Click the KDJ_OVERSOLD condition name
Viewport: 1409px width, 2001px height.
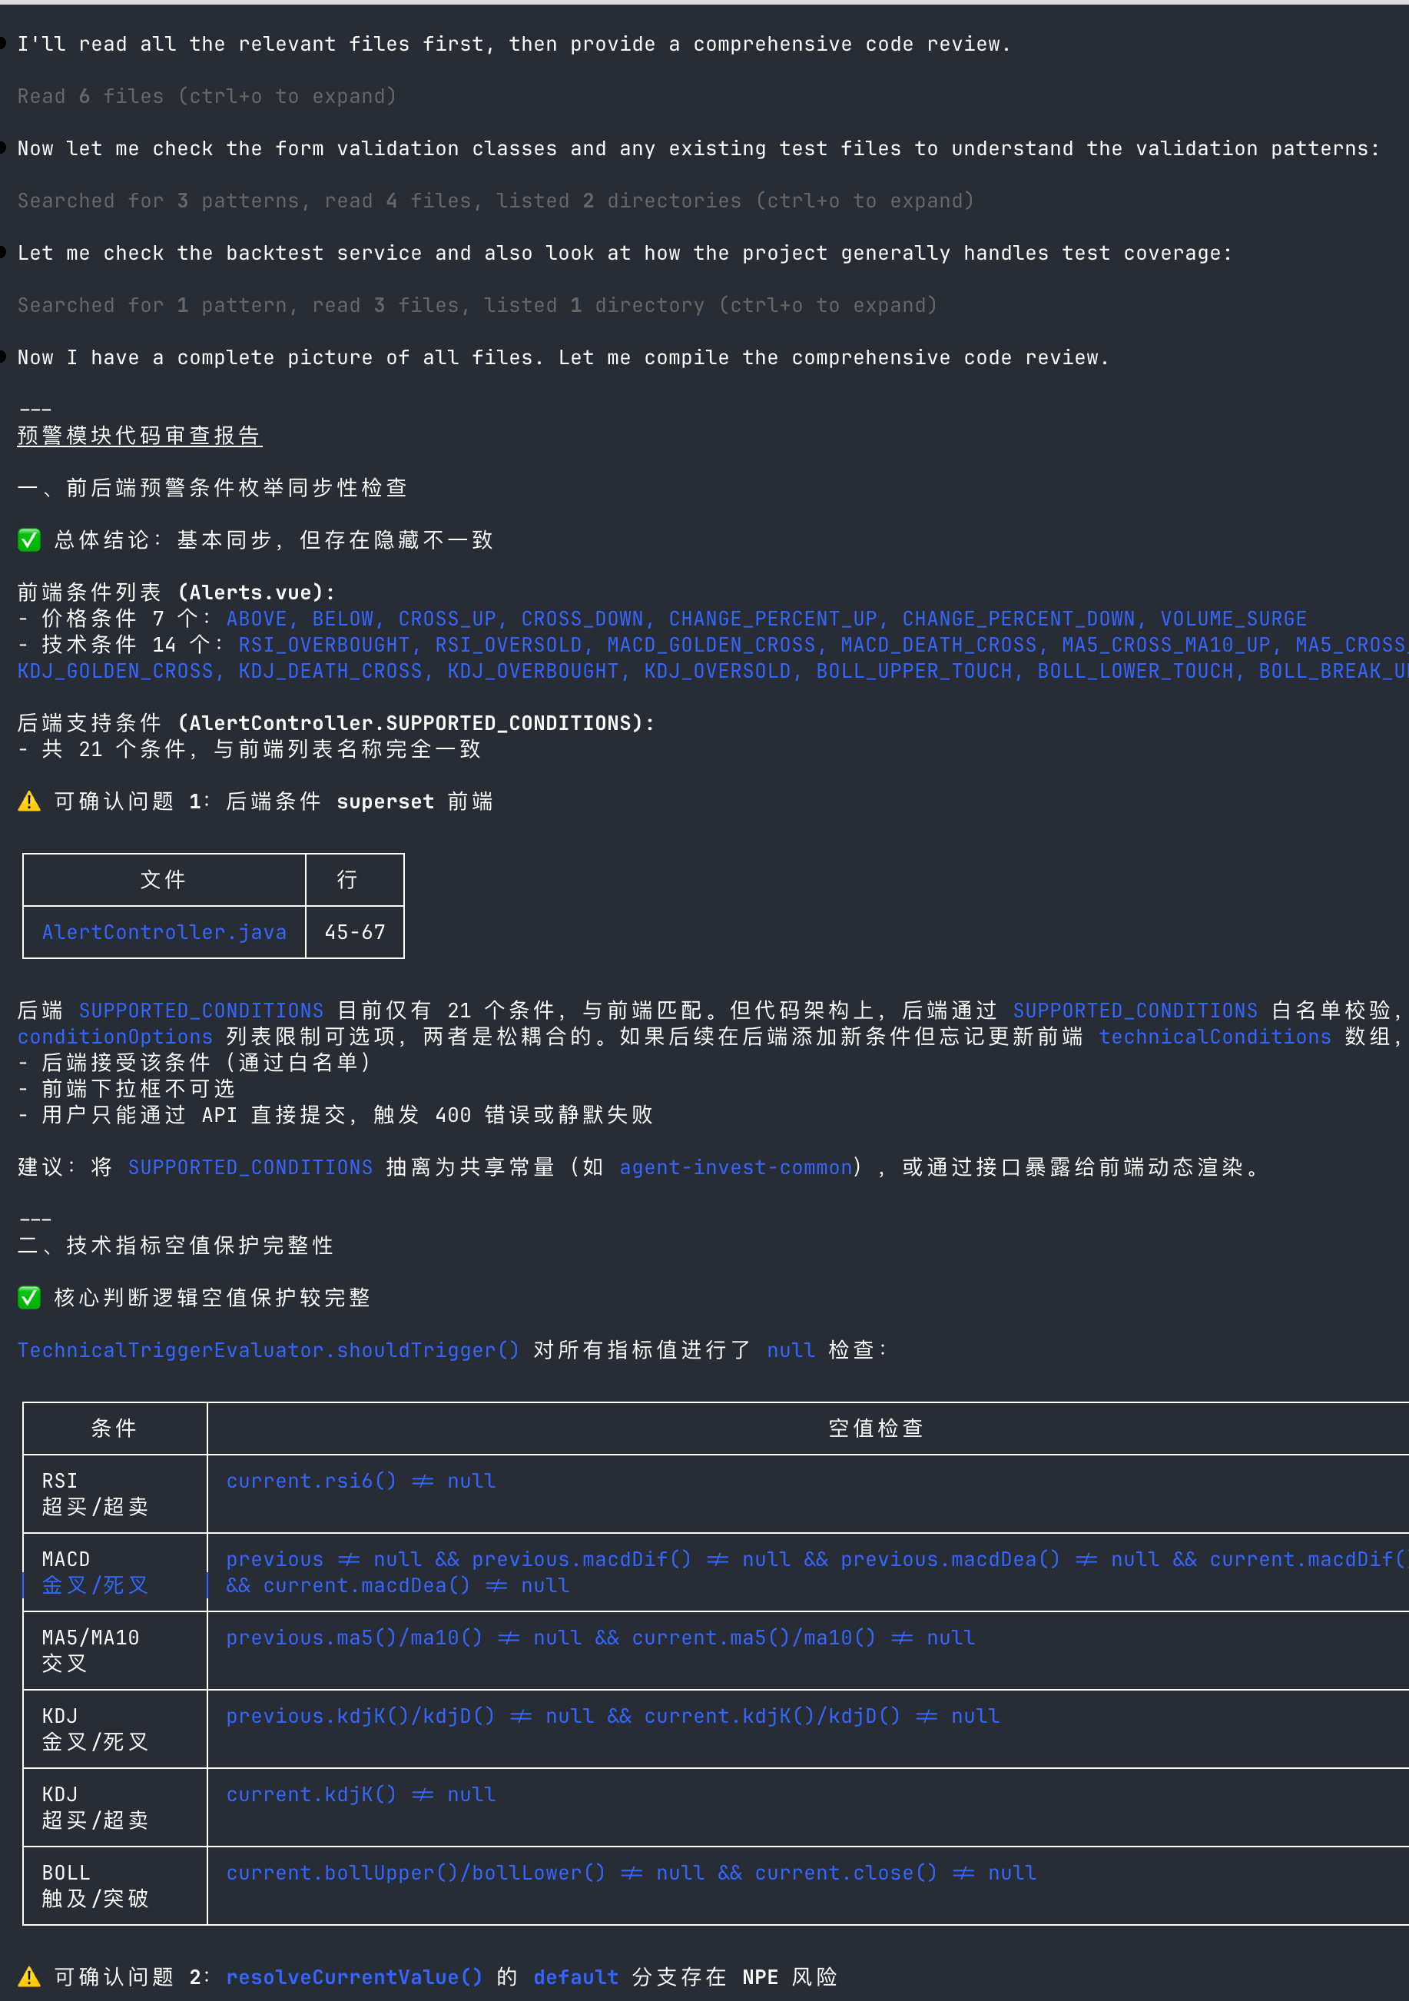click(717, 671)
